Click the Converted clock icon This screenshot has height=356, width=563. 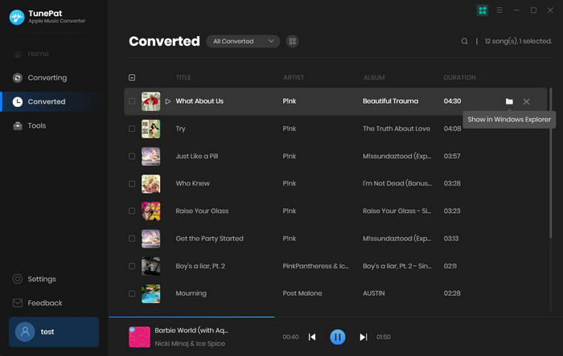(x=18, y=101)
